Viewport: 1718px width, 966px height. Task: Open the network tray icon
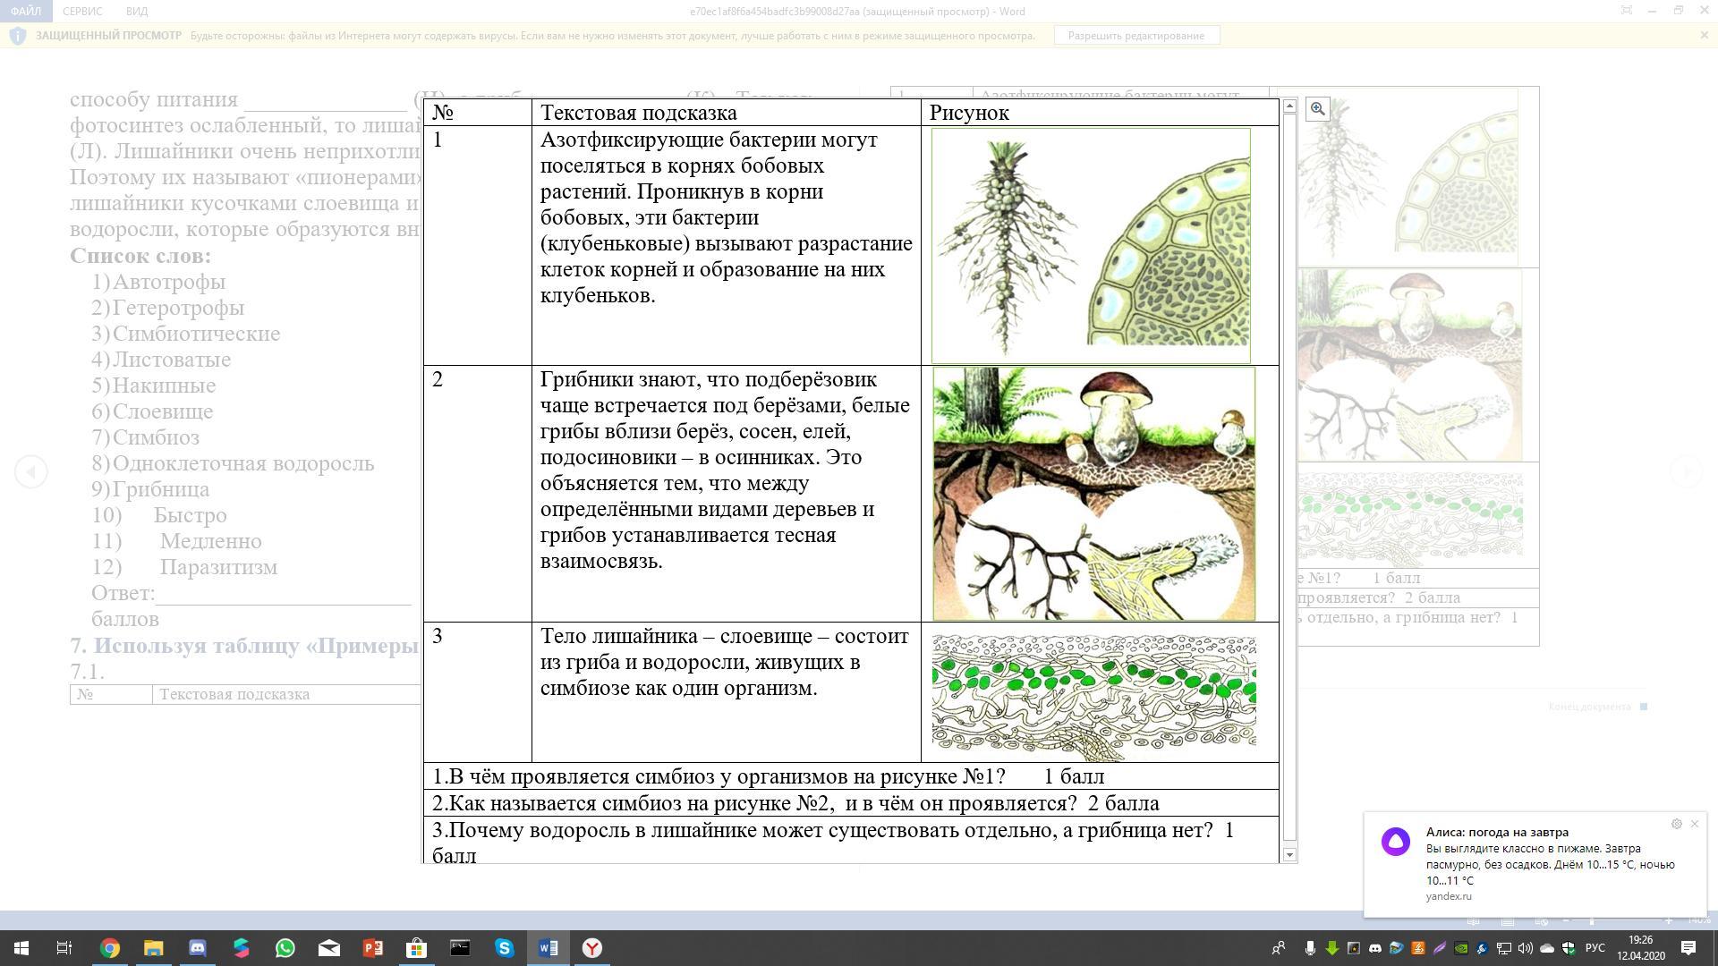point(1503,948)
